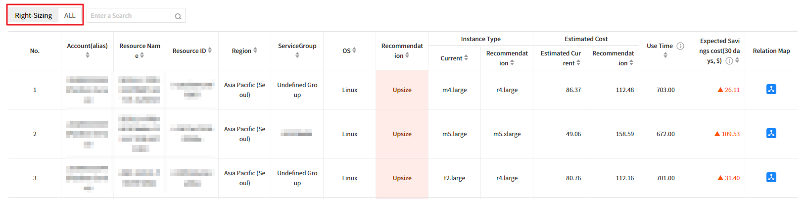Open Relation Map icon for row 3
Screen dimensions: 807x199
coord(771,178)
